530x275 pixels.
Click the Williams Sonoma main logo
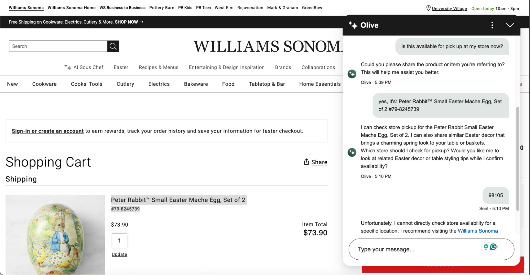point(268,46)
